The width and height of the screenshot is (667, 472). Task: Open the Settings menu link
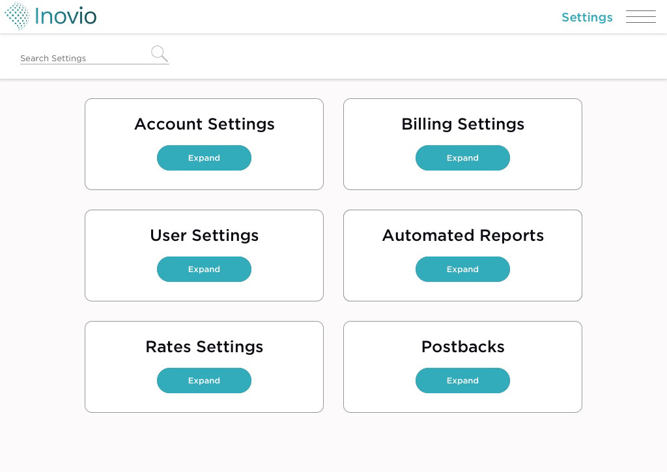[x=586, y=18]
